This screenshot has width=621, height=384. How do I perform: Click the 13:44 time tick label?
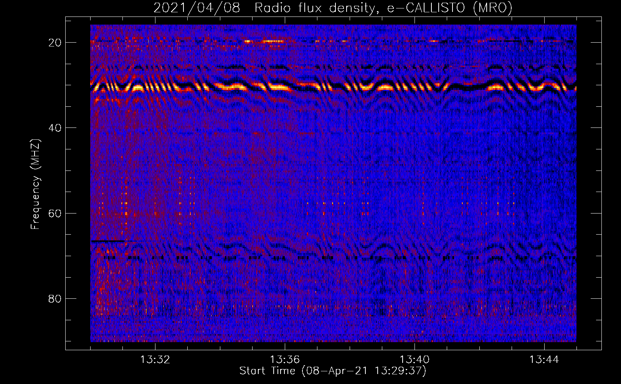(x=544, y=360)
